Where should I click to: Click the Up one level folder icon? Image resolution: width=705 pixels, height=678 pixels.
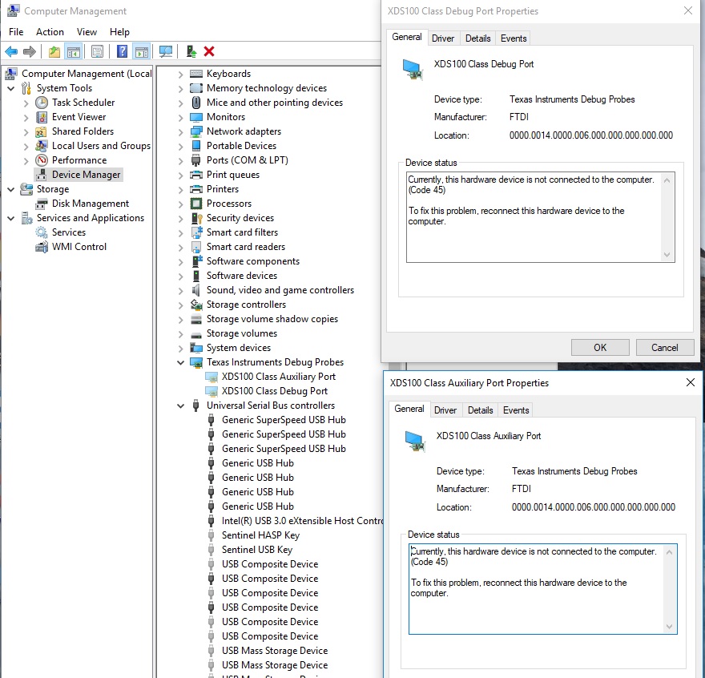tap(54, 52)
